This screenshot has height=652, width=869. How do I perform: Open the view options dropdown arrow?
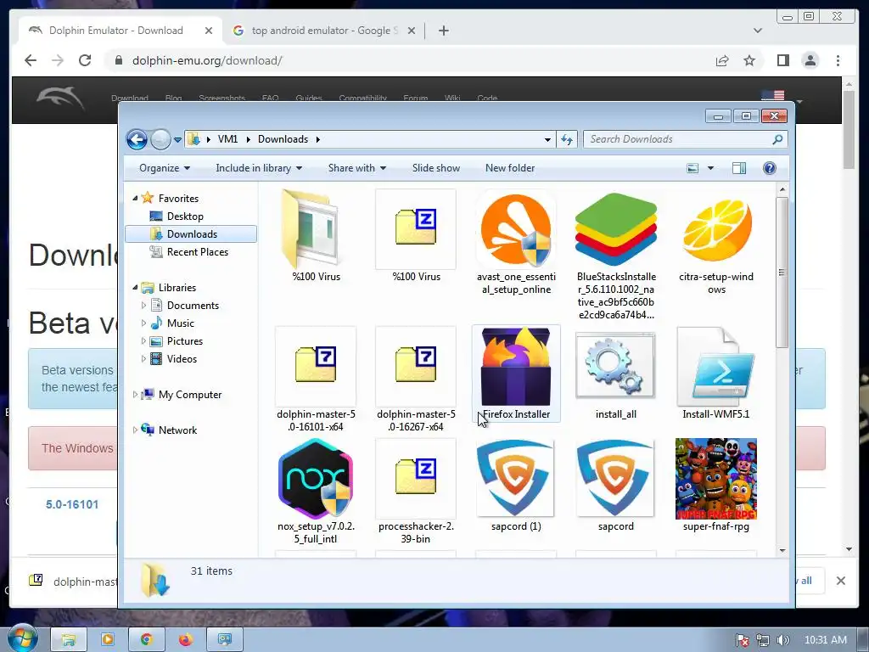tap(710, 168)
